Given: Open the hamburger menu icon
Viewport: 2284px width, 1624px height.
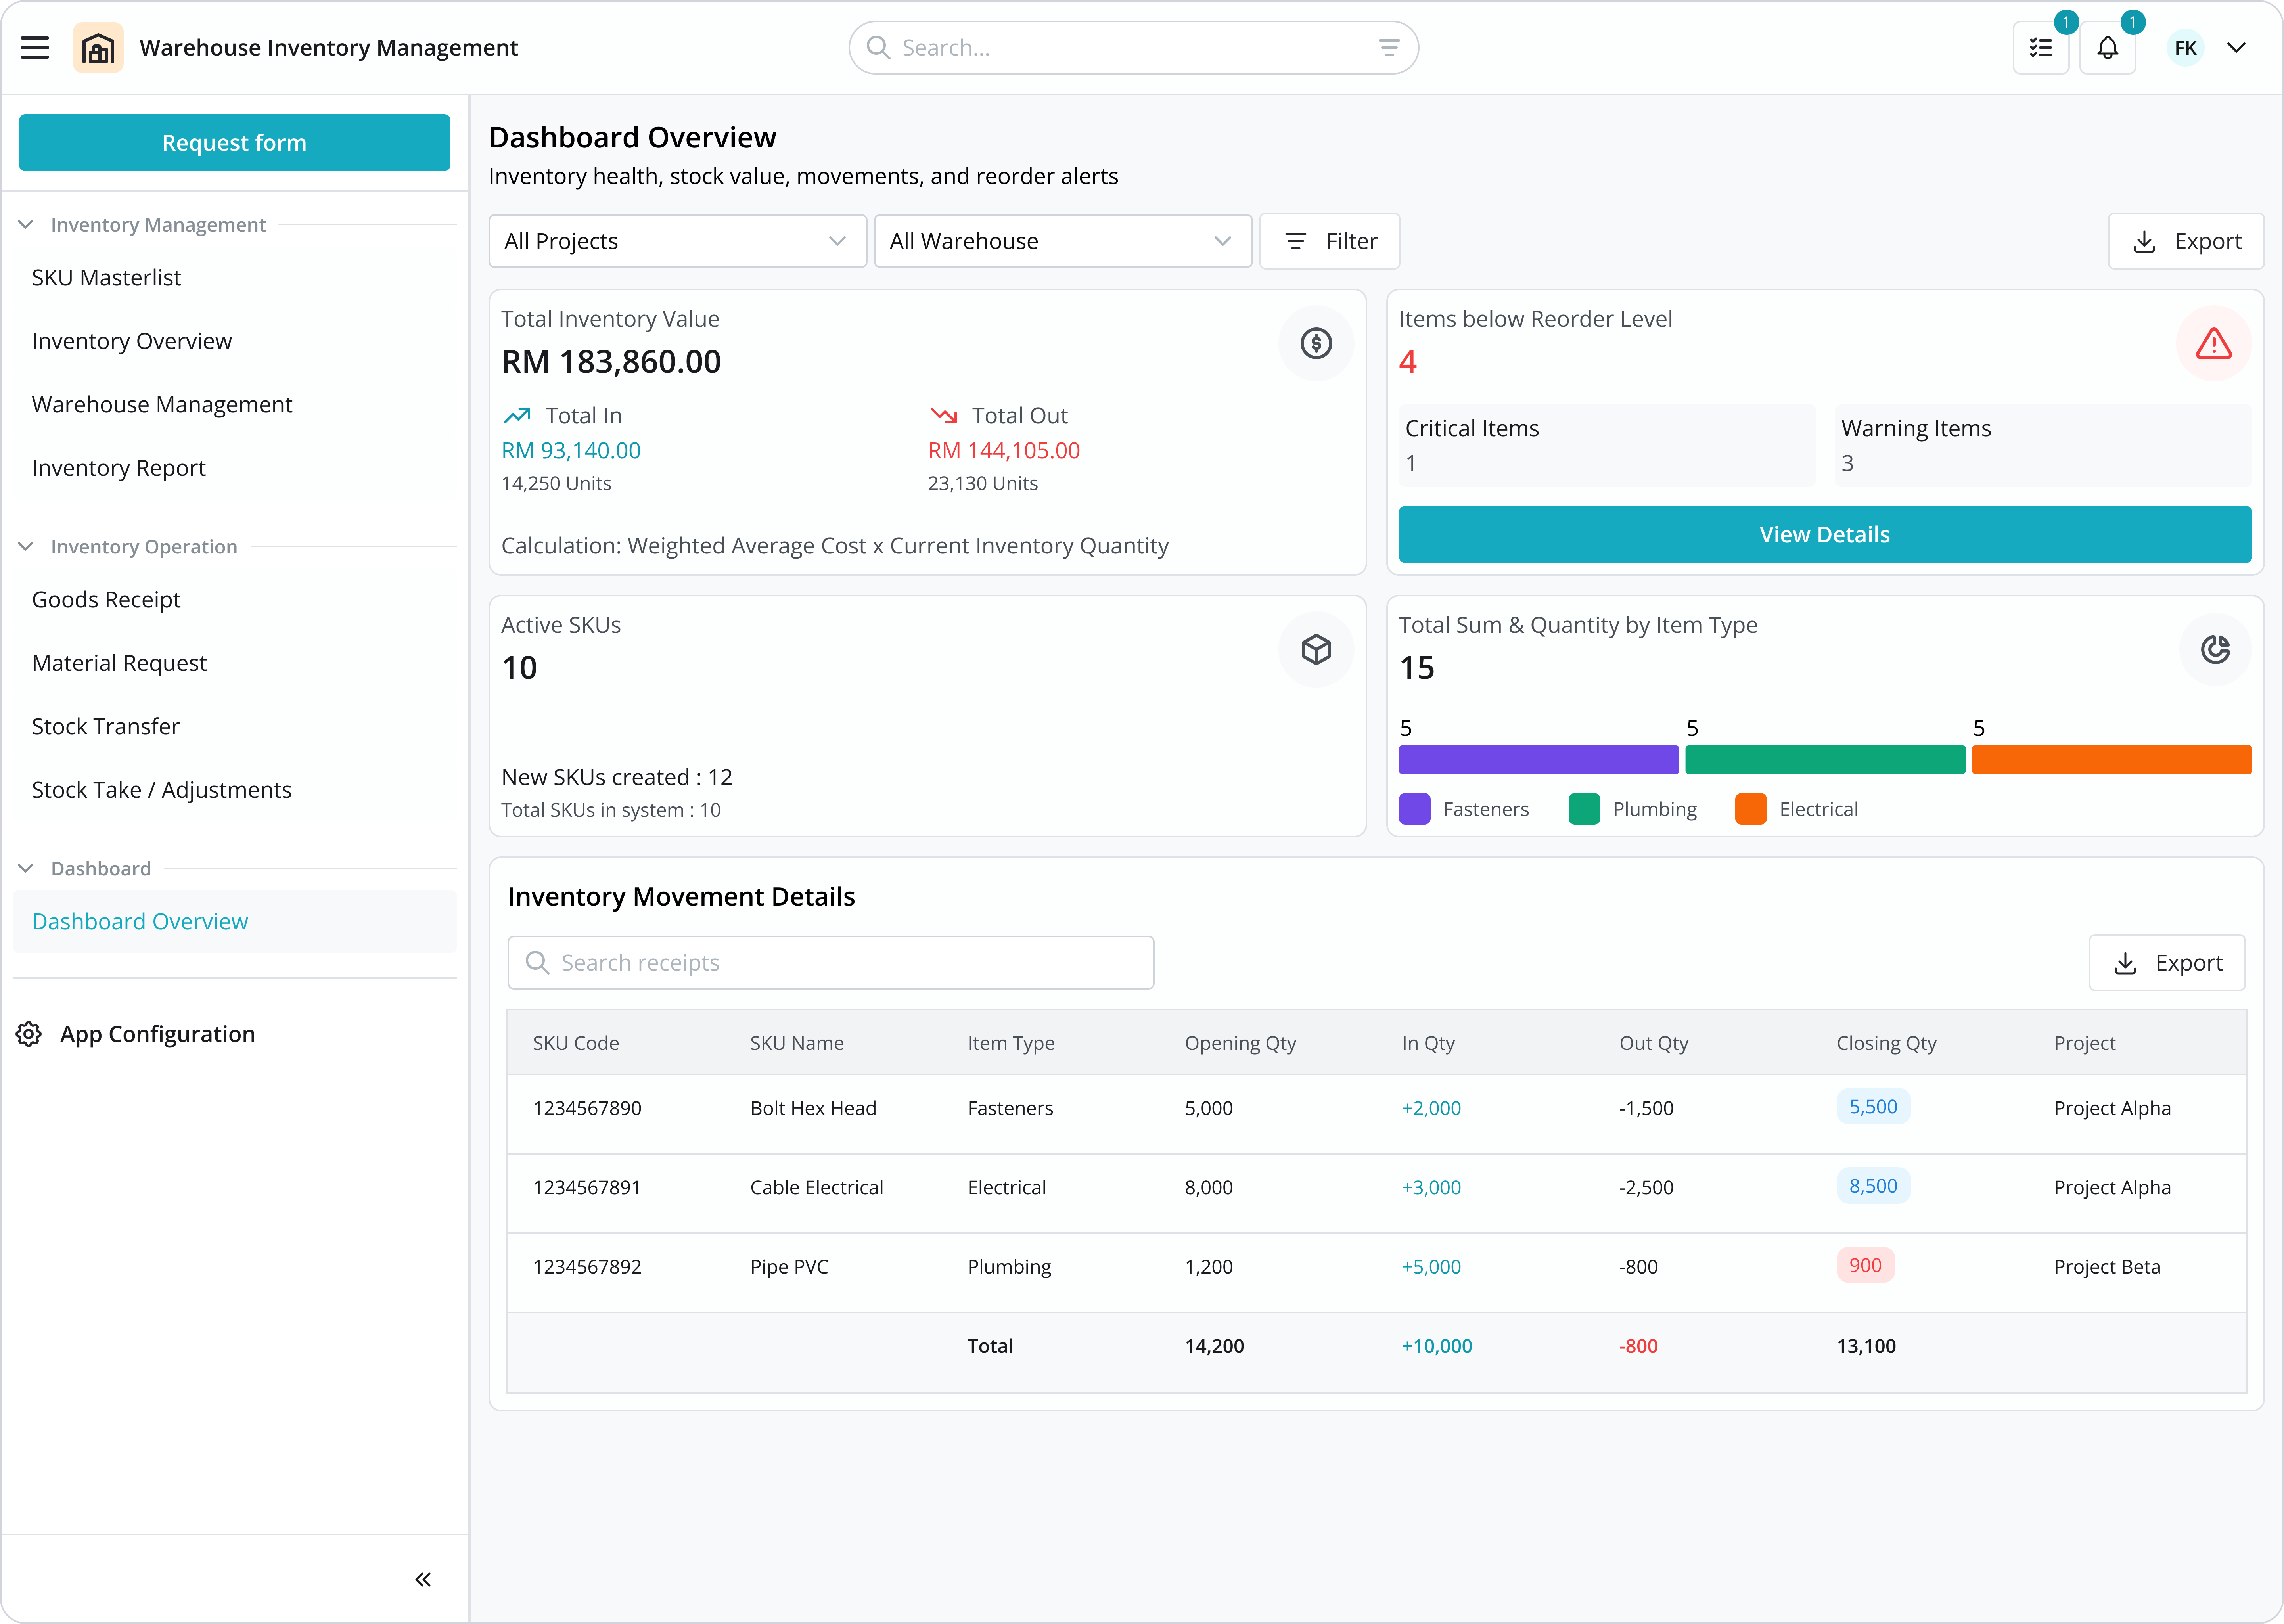Looking at the screenshot, I should [35, 48].
